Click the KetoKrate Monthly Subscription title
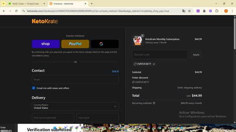 click(x=162, y=39)
